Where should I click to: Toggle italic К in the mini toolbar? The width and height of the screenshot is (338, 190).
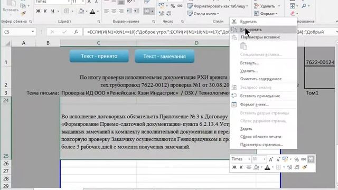[x=241, y=167]
